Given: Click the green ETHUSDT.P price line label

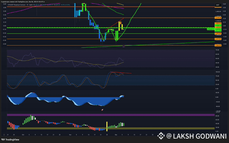Looking at the screenshot, I should 211,29.
